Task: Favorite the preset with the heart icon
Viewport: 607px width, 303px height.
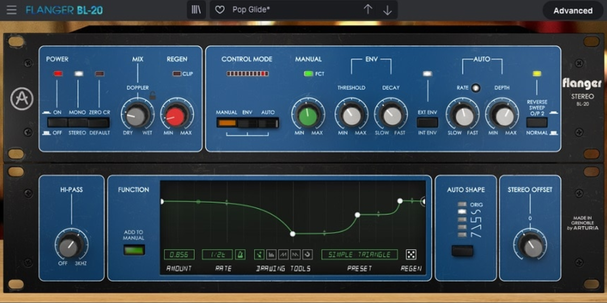Action: 220,10
